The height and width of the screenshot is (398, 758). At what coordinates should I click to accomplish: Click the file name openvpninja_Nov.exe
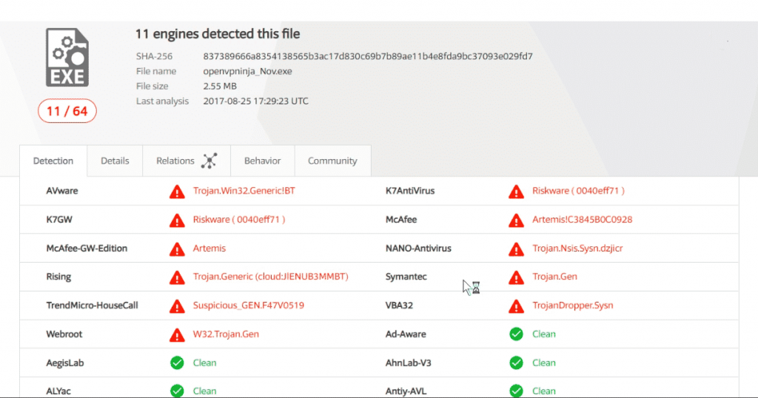[x=247, y=71]
